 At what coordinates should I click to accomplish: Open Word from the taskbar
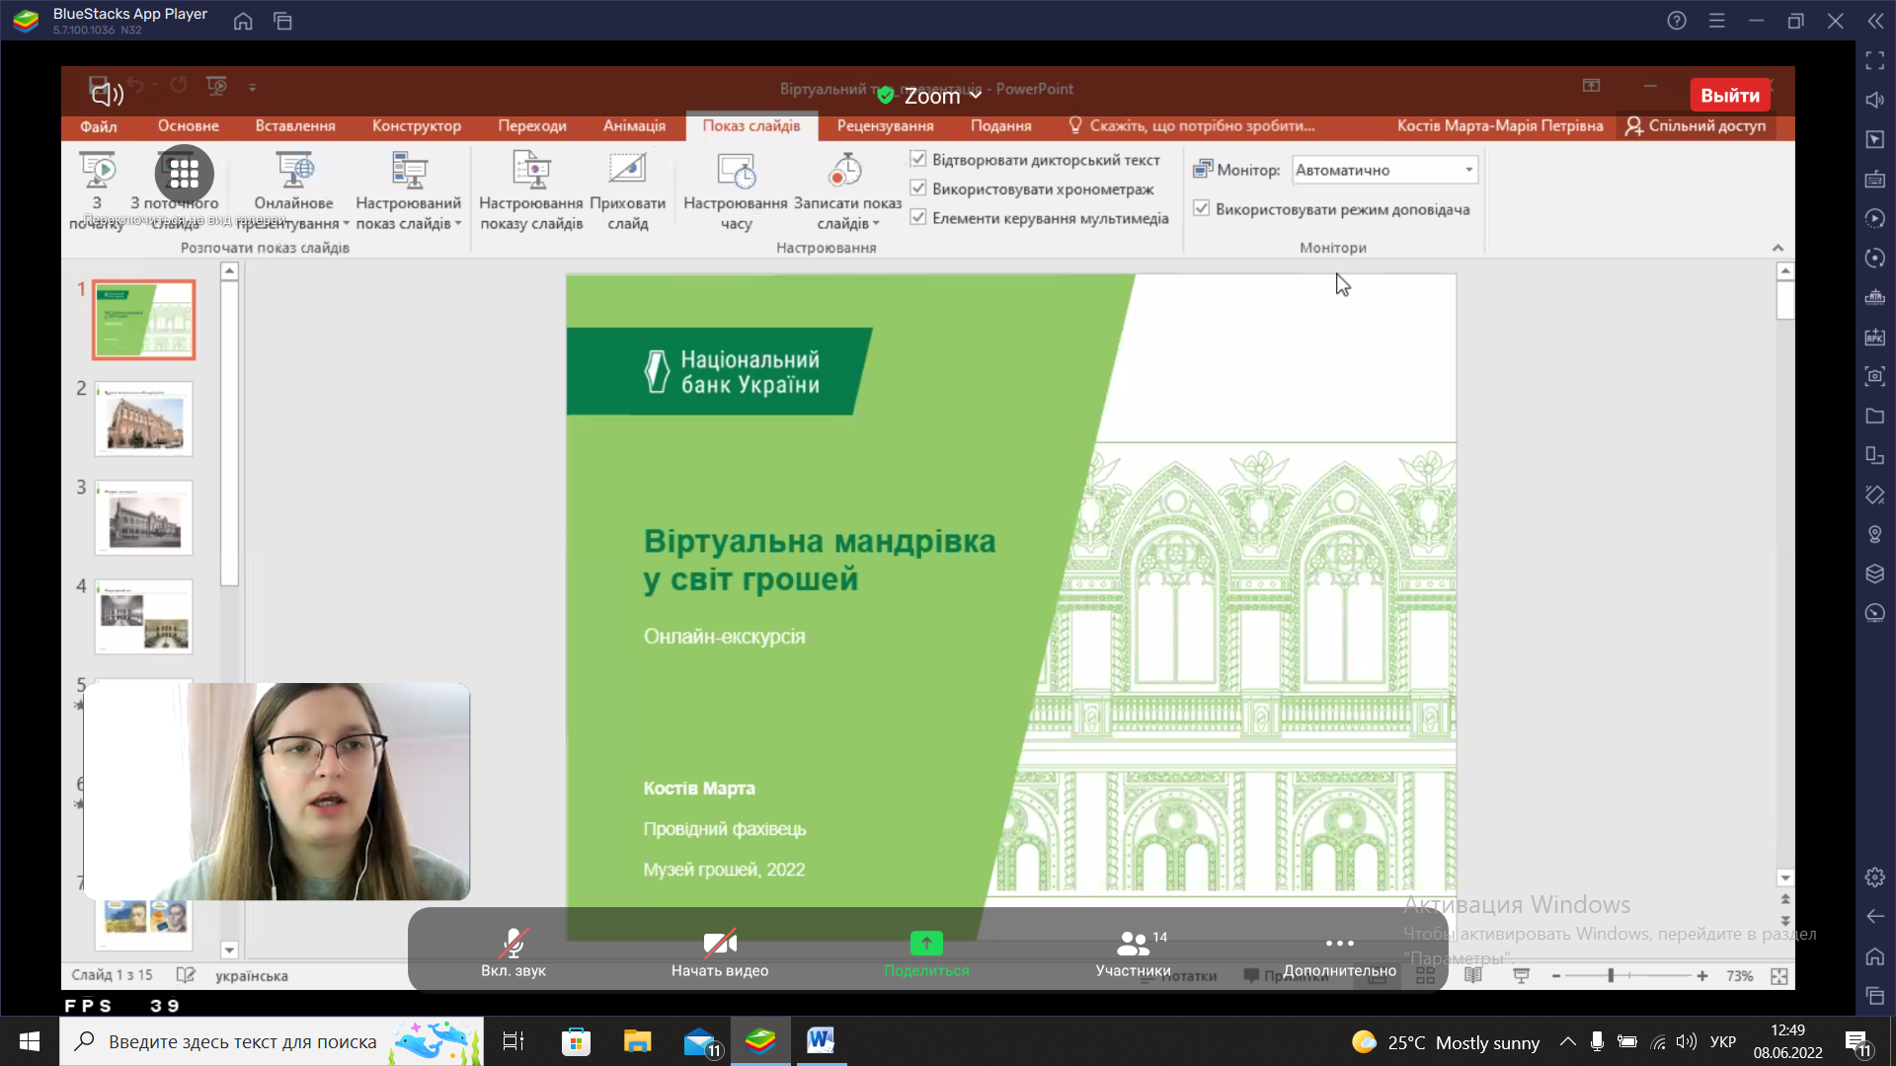click(x=821, y=1041)
